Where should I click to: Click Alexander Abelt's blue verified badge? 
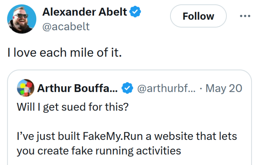click(x=136, y=12)
